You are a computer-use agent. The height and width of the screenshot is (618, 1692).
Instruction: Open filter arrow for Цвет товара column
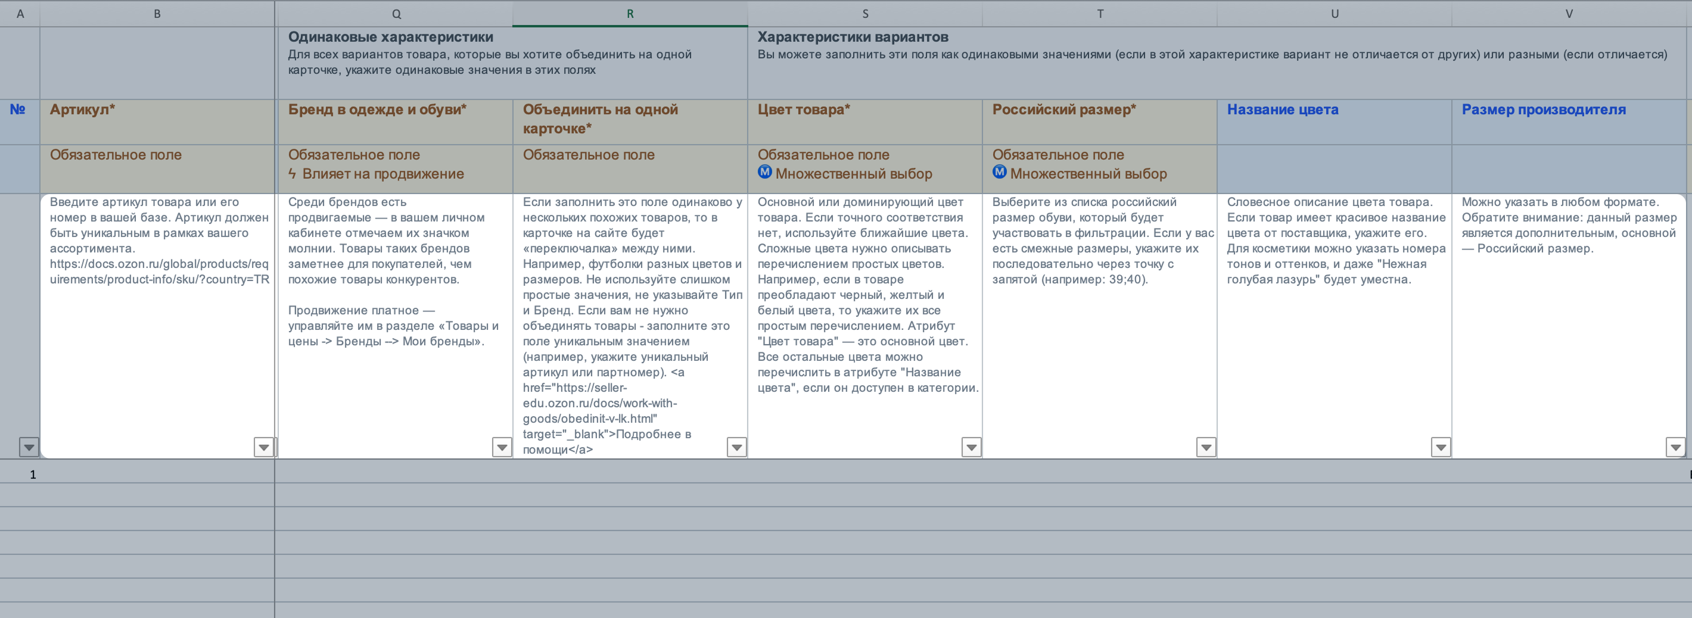pyautogui.click(x=972, y=448)
